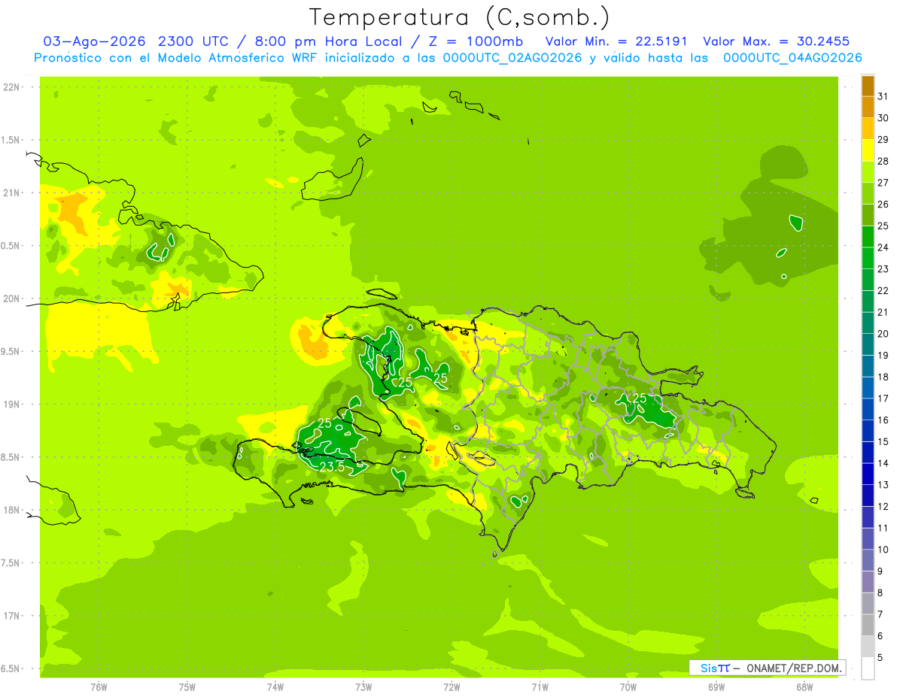Click the latitude label "22N"
The height and width of the screenshot is (697, 903).
tap(11, 87)
